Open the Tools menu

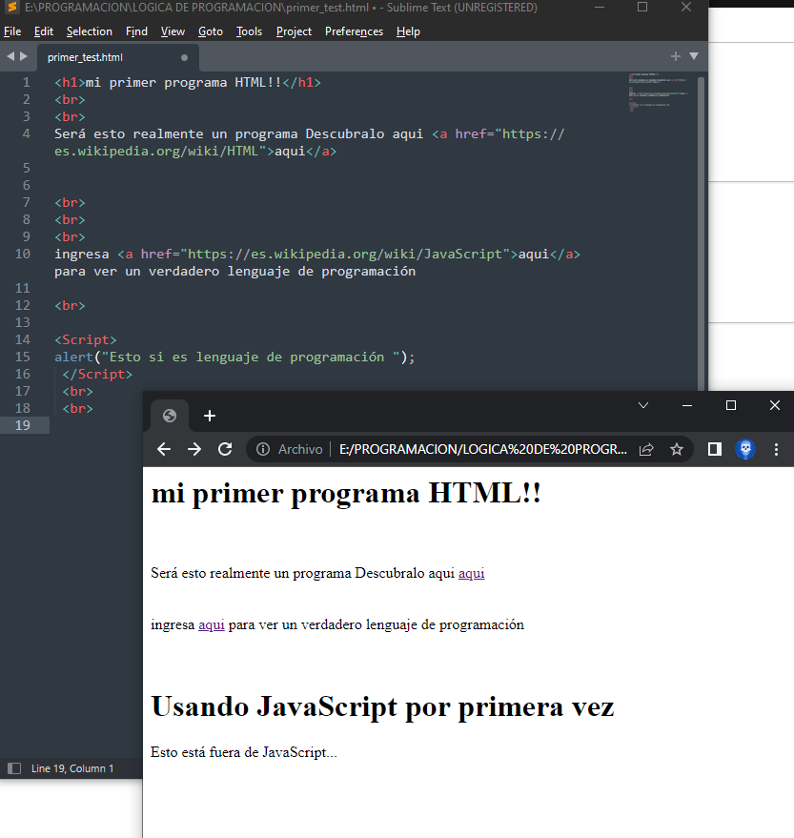pos(249,31)
